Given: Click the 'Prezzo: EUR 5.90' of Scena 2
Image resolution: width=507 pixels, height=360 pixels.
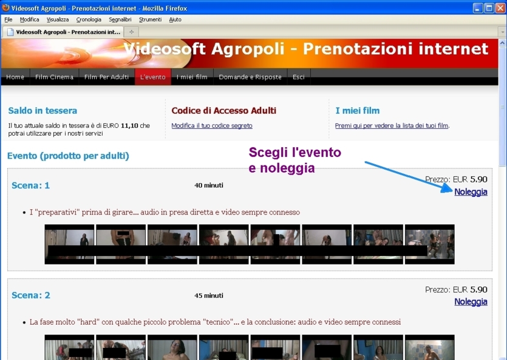Looking at the screenshot, I should pos(456,289).
